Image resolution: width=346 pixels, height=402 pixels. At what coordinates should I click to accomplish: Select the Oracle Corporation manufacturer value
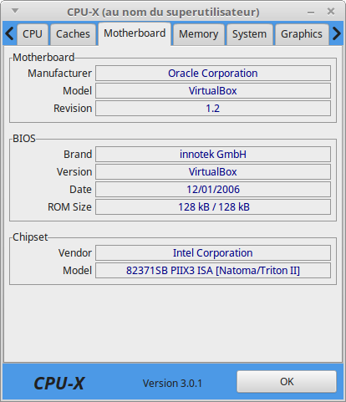pos(213,74)
